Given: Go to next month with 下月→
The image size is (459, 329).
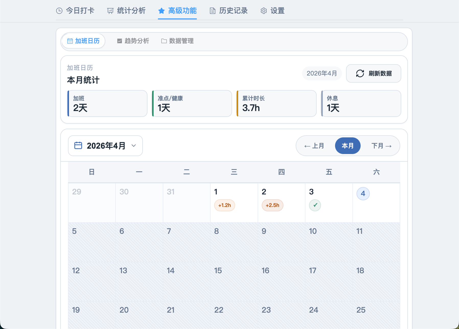Looking at the screenshot, I should (x=381, y=146).
